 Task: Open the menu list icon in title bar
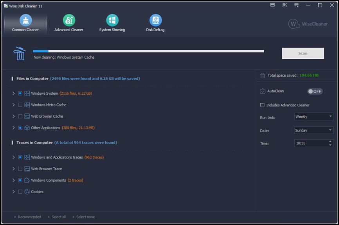click(x=296, y=5)
